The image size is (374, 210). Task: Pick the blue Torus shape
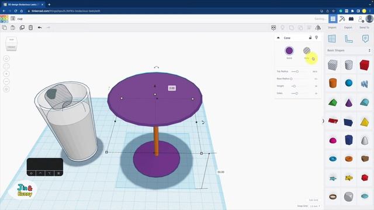point(333,159)
